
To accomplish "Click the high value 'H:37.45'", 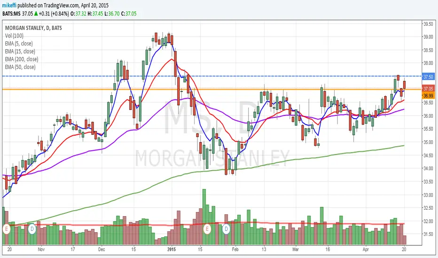I will pyautogui.click(x=95, y=14).
